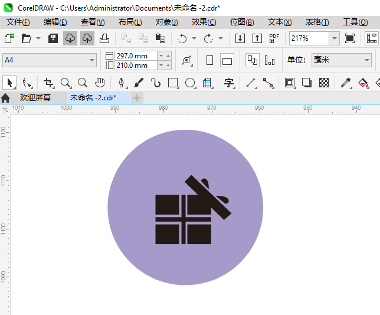380x315 pixels.
Task: Select the Artistic Media brush tool
Action: click(139, 83)
